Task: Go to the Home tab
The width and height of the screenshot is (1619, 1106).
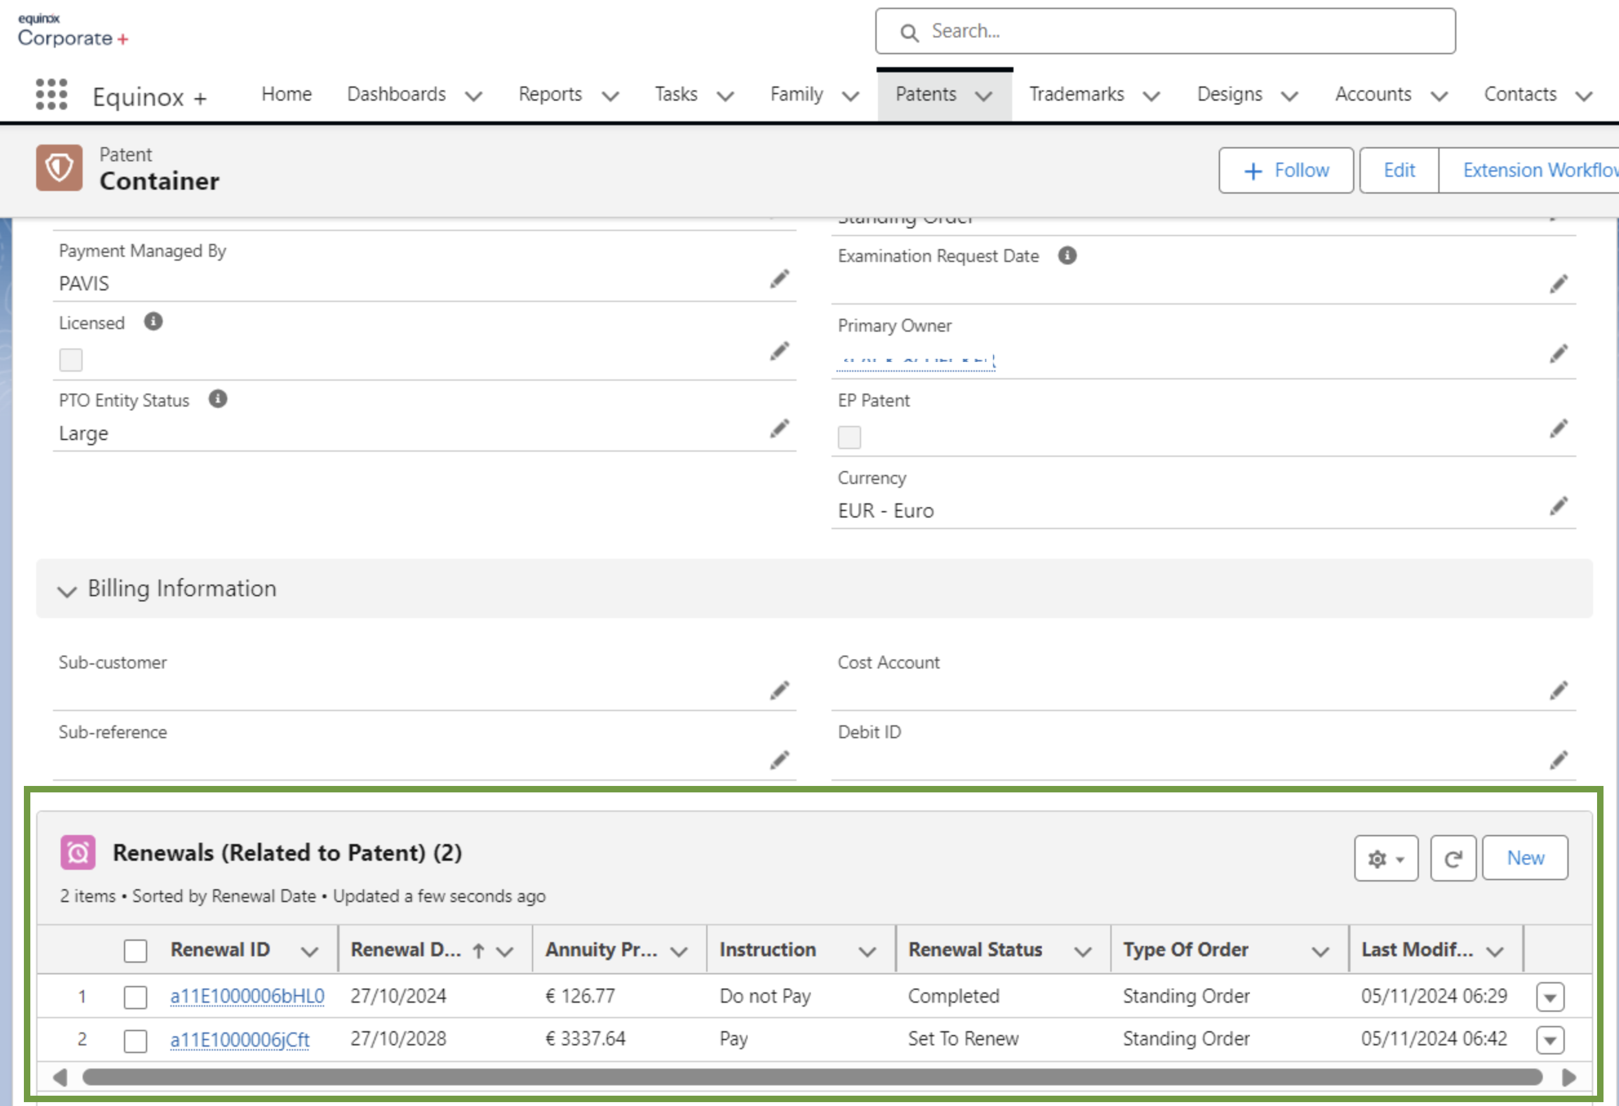Action: (x=287, y=94)
